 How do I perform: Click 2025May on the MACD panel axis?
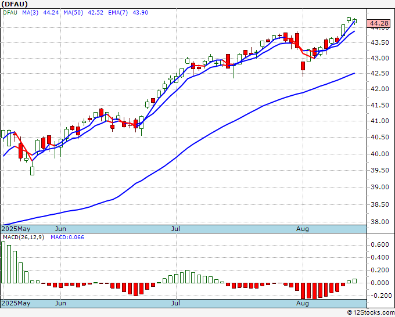(x=16, y=303)
